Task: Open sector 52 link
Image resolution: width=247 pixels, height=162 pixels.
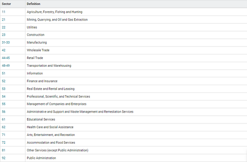Action: pyautogui.click(x=4, y=81)
